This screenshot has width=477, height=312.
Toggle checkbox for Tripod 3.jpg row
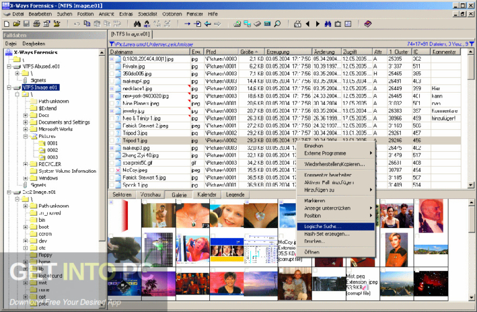point(112,133)
